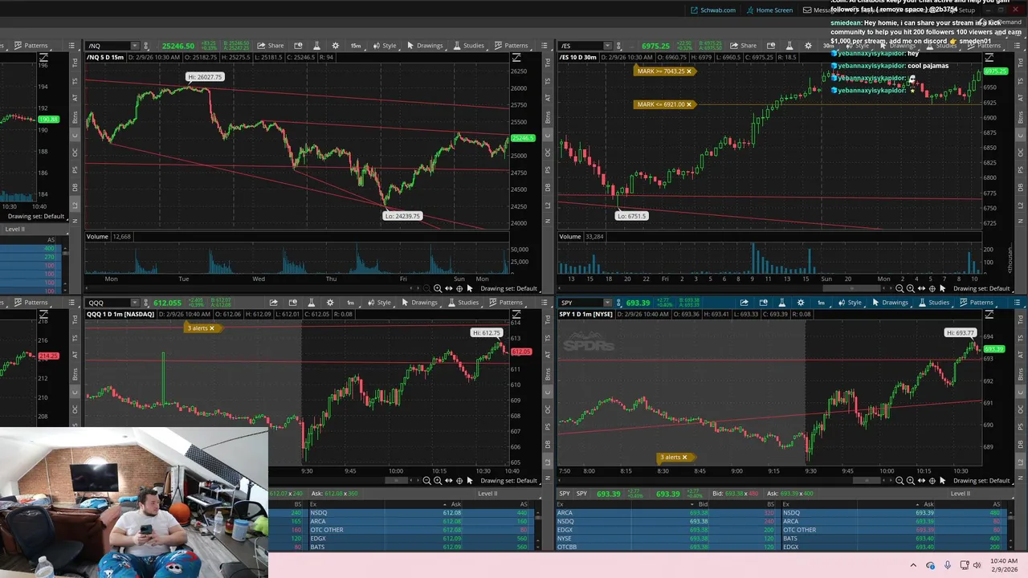Click link chain icon next to QQQ symbol
This screenshot has height=578, width=1028.
pyautogui.click(x=146, y=303)
